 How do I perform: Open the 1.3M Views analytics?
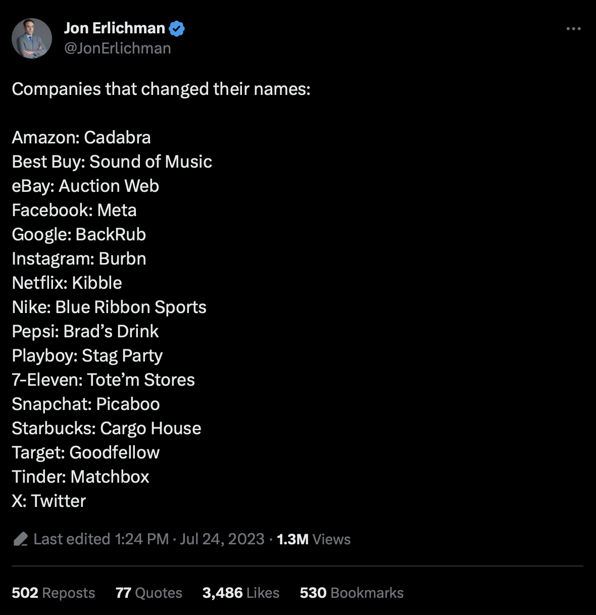click(314, 539)
